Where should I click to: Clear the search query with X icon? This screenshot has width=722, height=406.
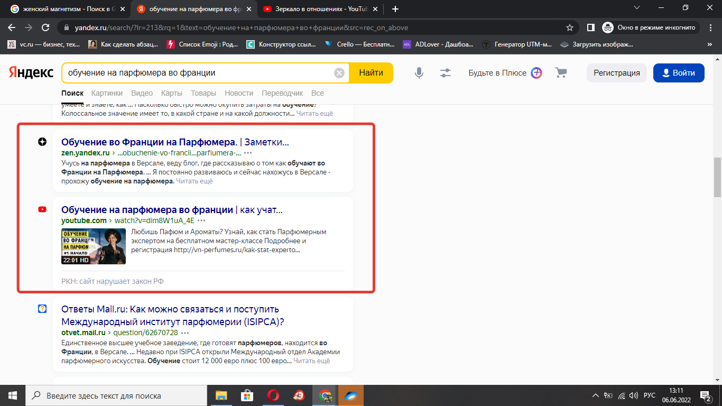tap(339, 73)
